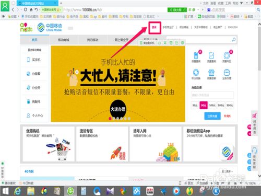The image size is (261, 196).
Task: Select the 100元 recharge amount
Action: pos(212,105)
